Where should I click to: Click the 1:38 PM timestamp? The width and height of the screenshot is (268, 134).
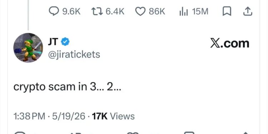tap(29, 116)
